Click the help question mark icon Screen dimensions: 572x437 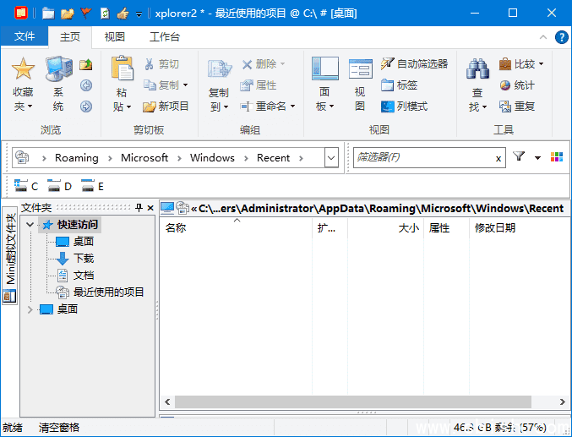(561, 37)
